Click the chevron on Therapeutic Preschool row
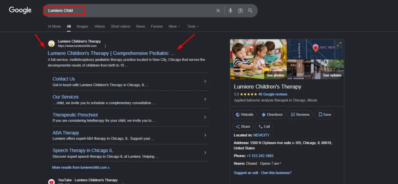 tap(205, 117)
